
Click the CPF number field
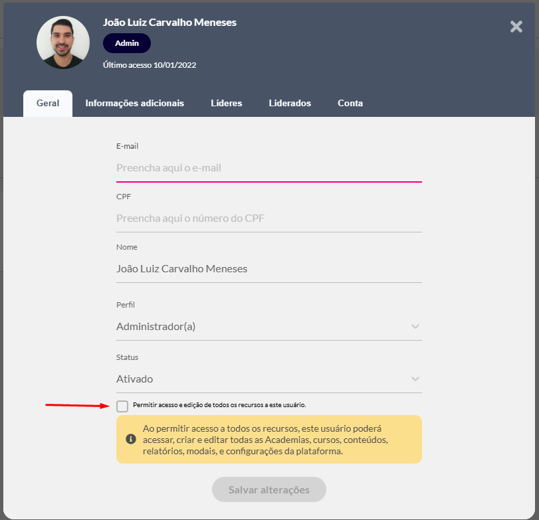[269, 218]
